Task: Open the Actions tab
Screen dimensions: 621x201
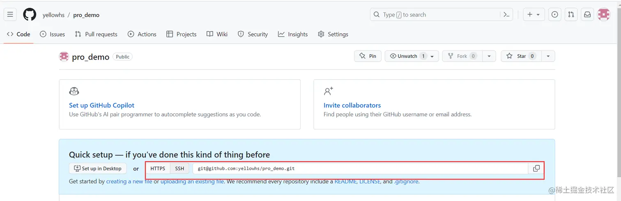Action: tap(142, 34)
